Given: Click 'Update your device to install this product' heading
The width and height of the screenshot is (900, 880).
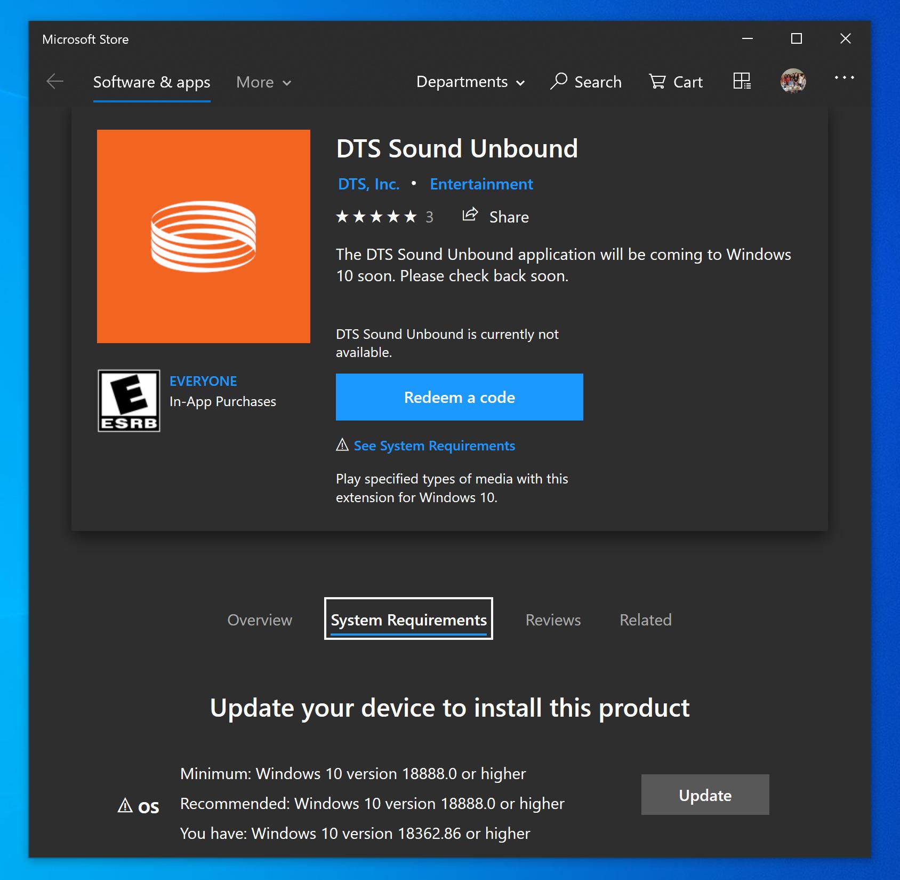Looking at the screenshot, I should tap(450, 708).
